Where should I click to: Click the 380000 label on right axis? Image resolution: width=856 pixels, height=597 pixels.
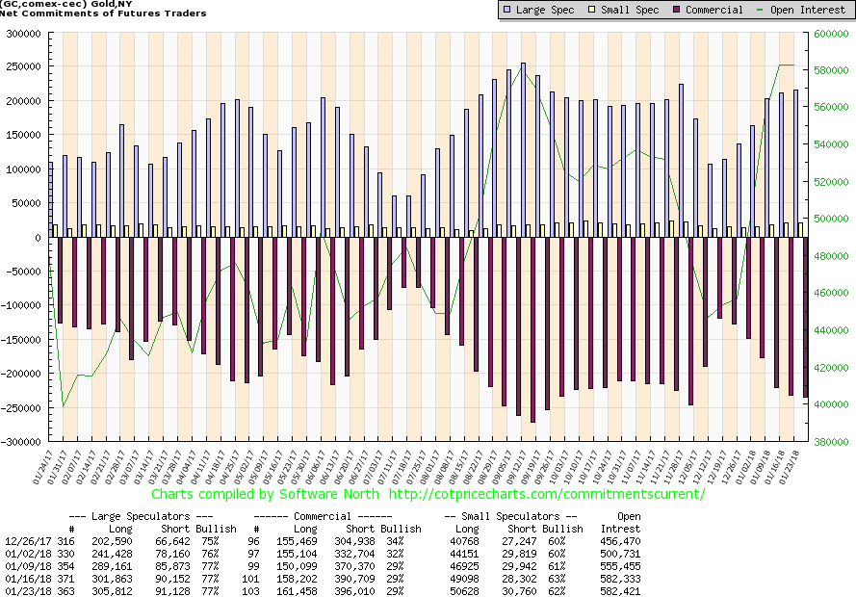coord(827,442)
